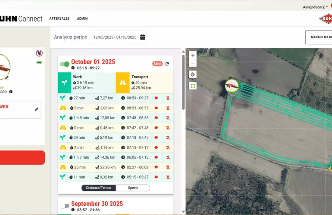Open the analysis period calendar picker
This screenshot has height=215, width=332.
tap(143, 37)
